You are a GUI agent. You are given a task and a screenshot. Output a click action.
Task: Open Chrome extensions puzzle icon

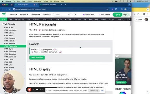point(116,9)
